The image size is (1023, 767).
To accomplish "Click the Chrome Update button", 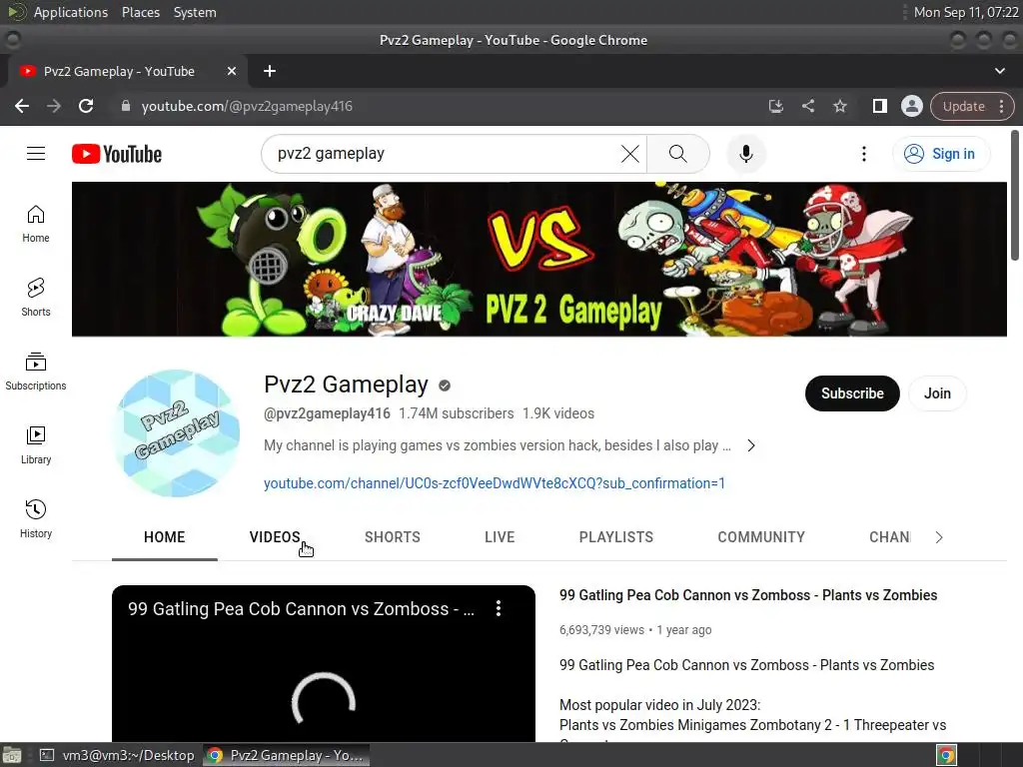I will pos(964,106).
